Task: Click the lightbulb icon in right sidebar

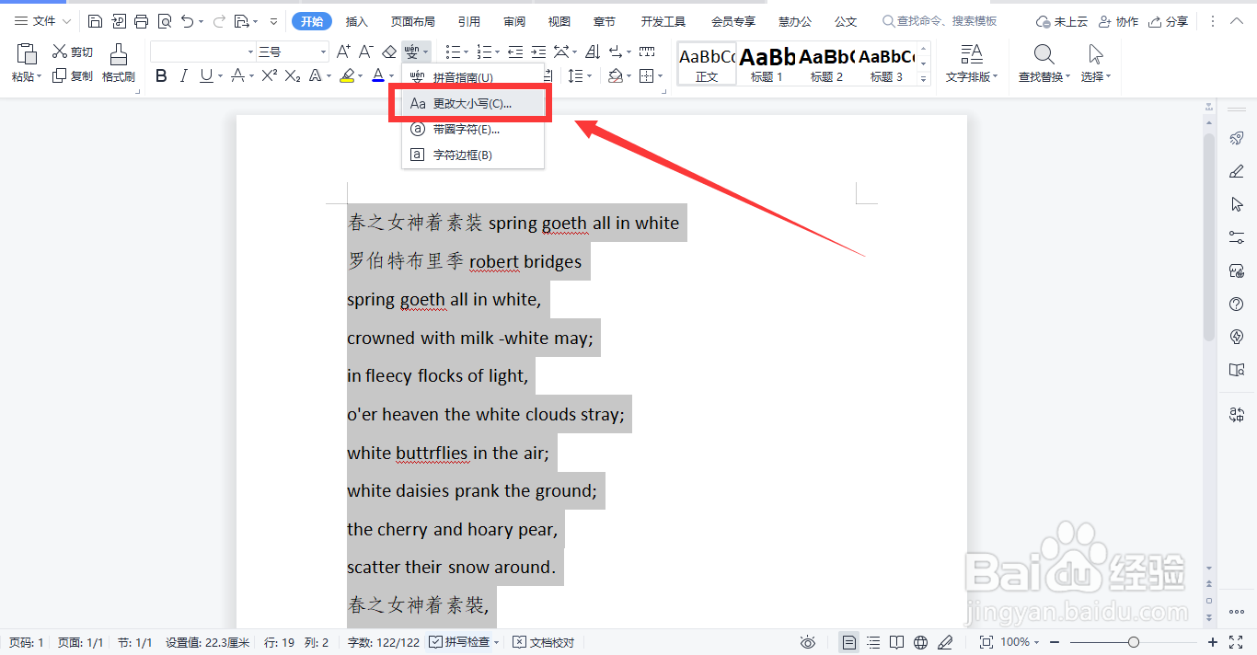Action: click(1237, 337)
